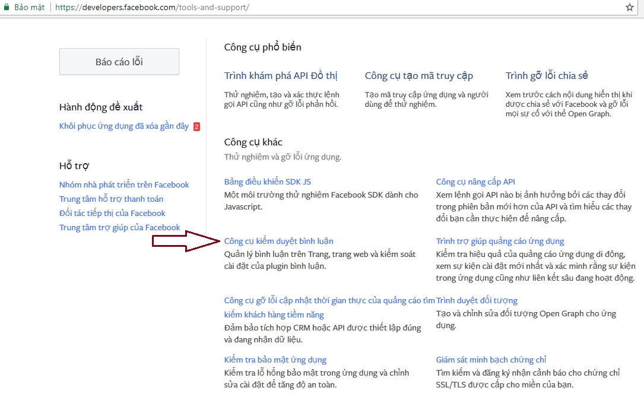Open Trình gỡ lỗi chia sẻ tool
644x410 pixels.
[547, 75]
